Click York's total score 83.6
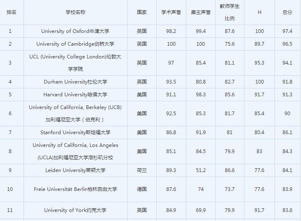This screenshot has width=301, height=221. 287,210
